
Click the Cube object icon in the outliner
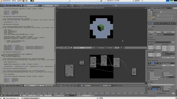click(x=151, y=17)
